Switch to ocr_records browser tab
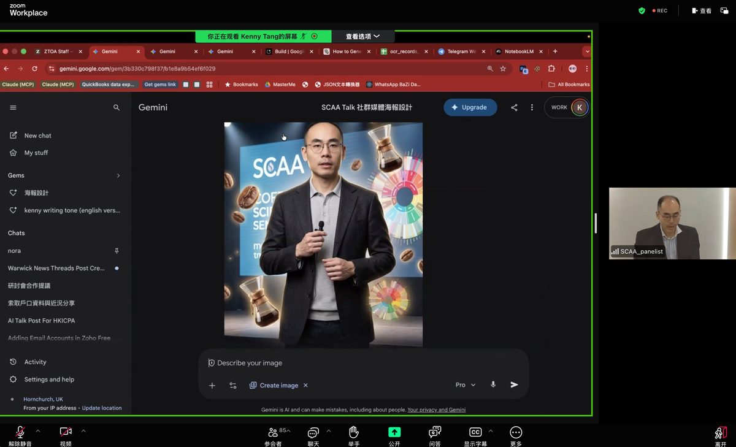 pyautogui.click(x=405, y=52)
